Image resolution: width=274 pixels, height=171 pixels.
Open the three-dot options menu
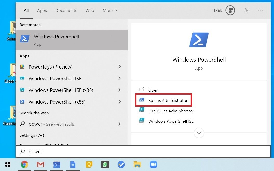(260, 10)
